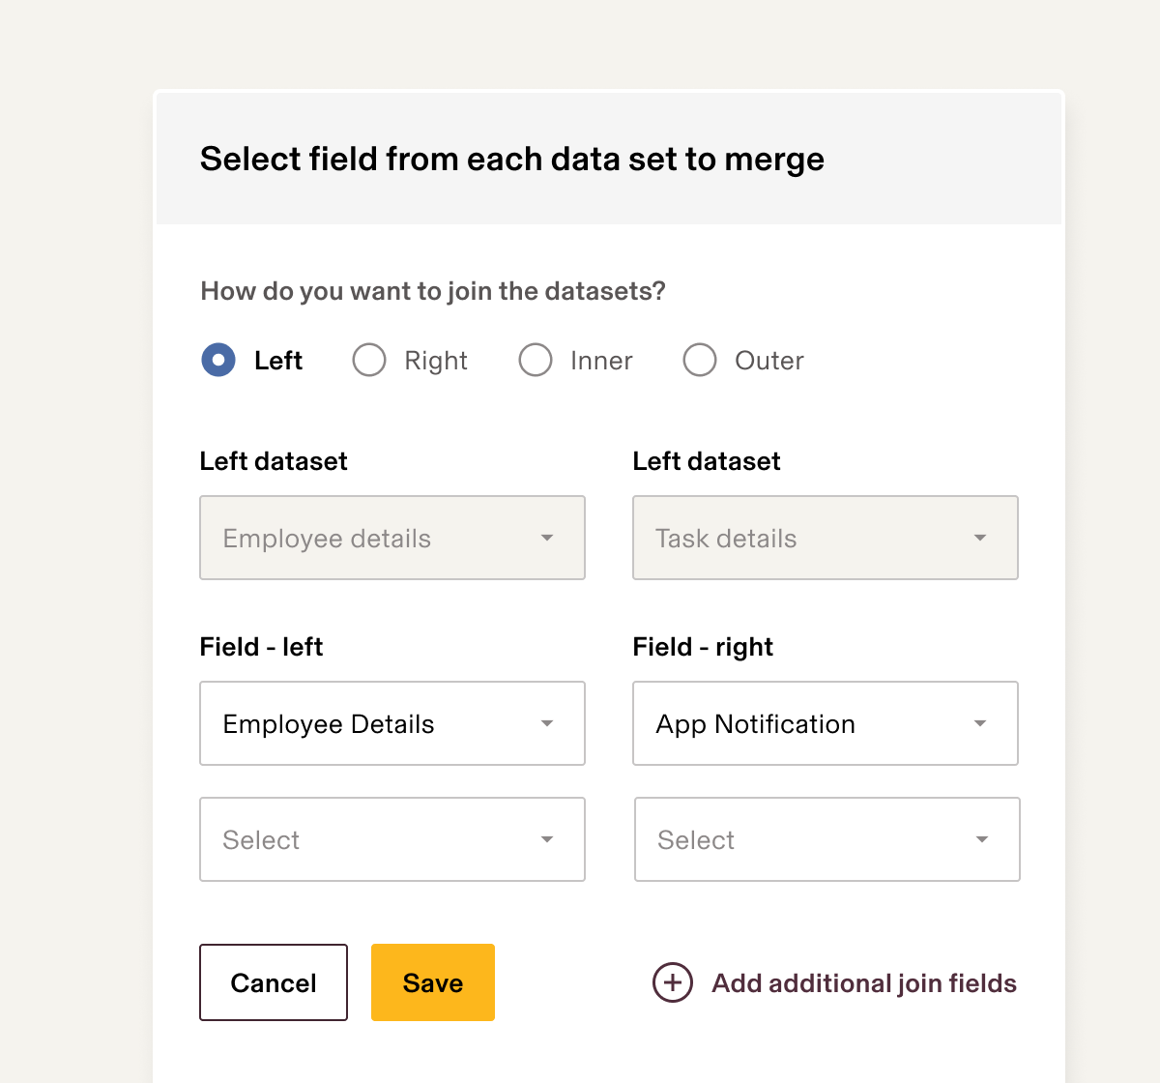This screenshot has height=1083, width=1160.
Task: Click the caret arrow of the Select box below Employee Details
Action: click(547, 839)
